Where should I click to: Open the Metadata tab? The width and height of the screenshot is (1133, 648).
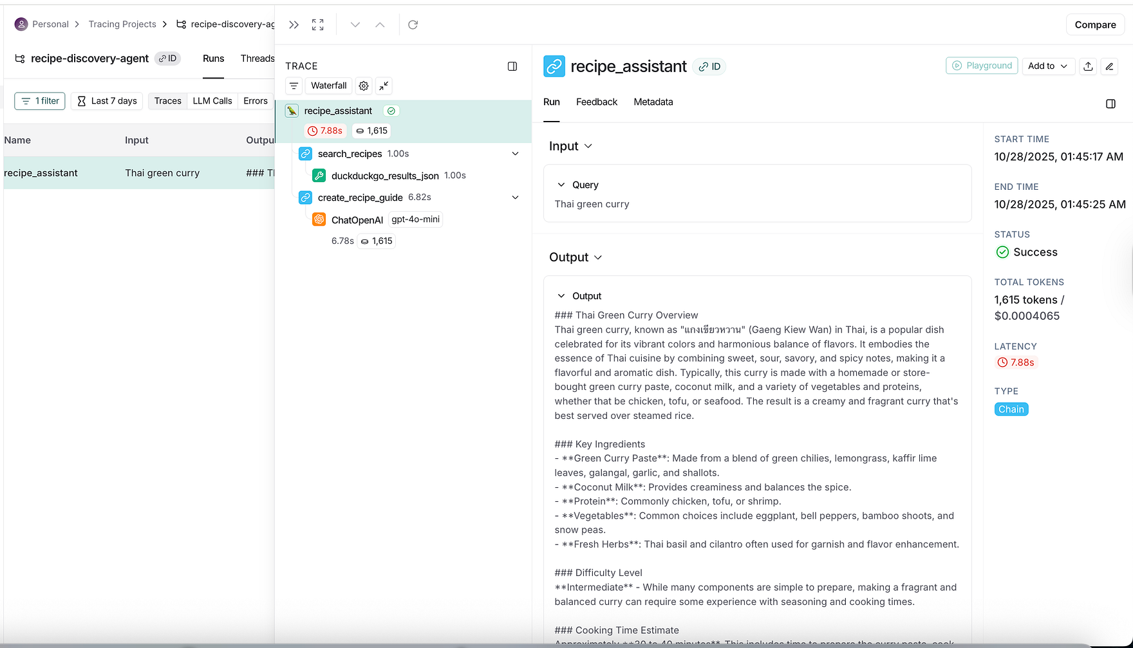[x=653, y=102]
